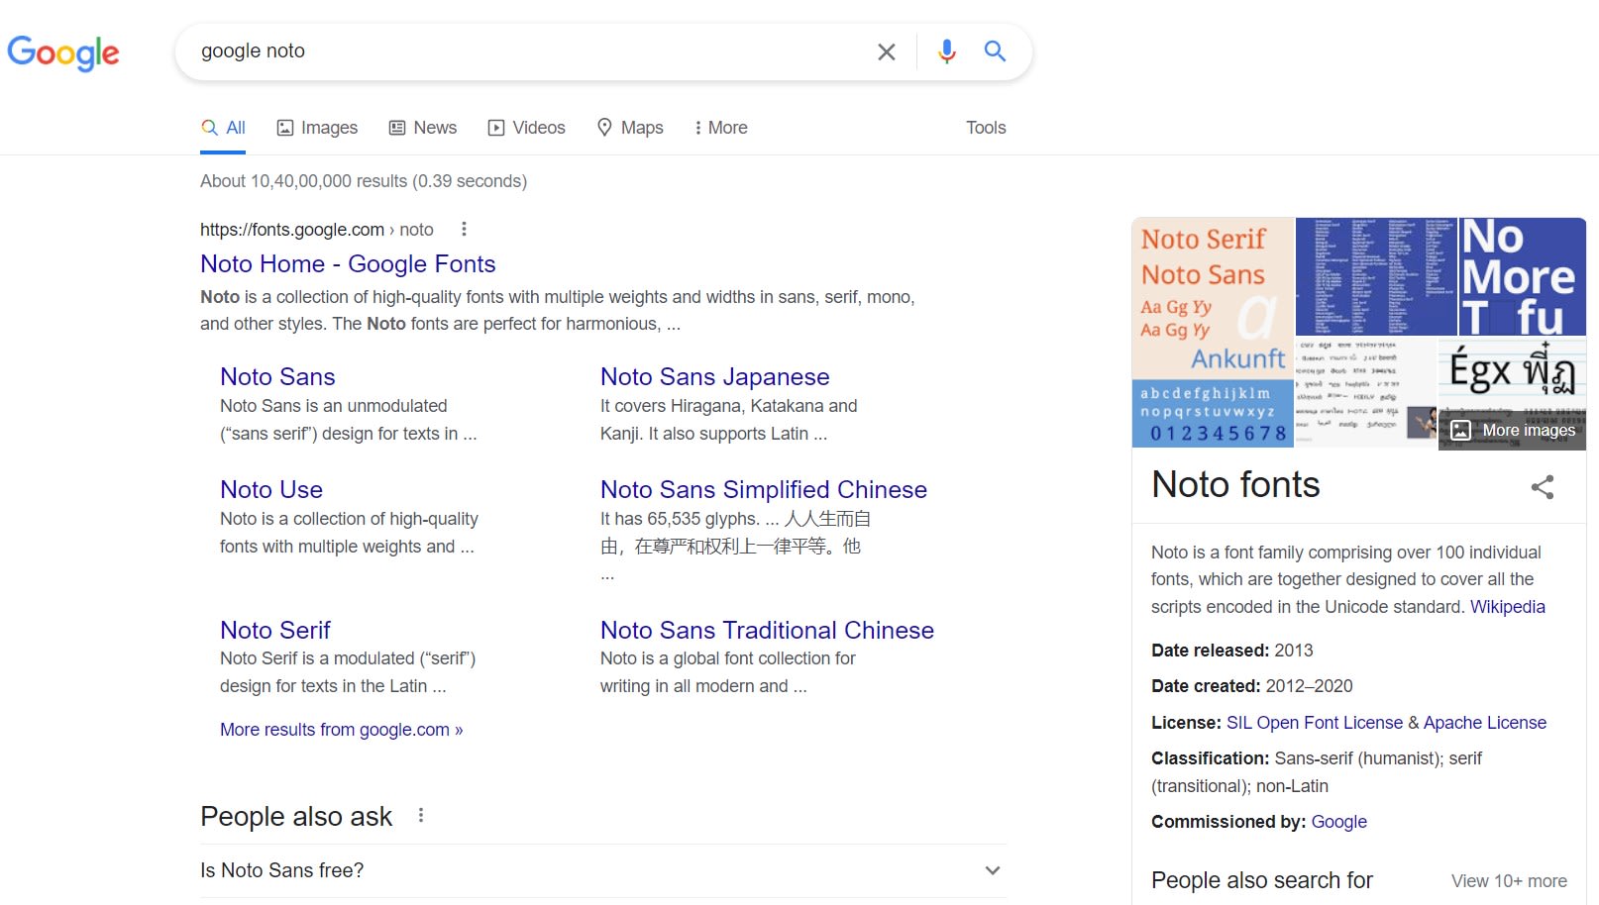Open the Noto Sans sitelink

277,377
